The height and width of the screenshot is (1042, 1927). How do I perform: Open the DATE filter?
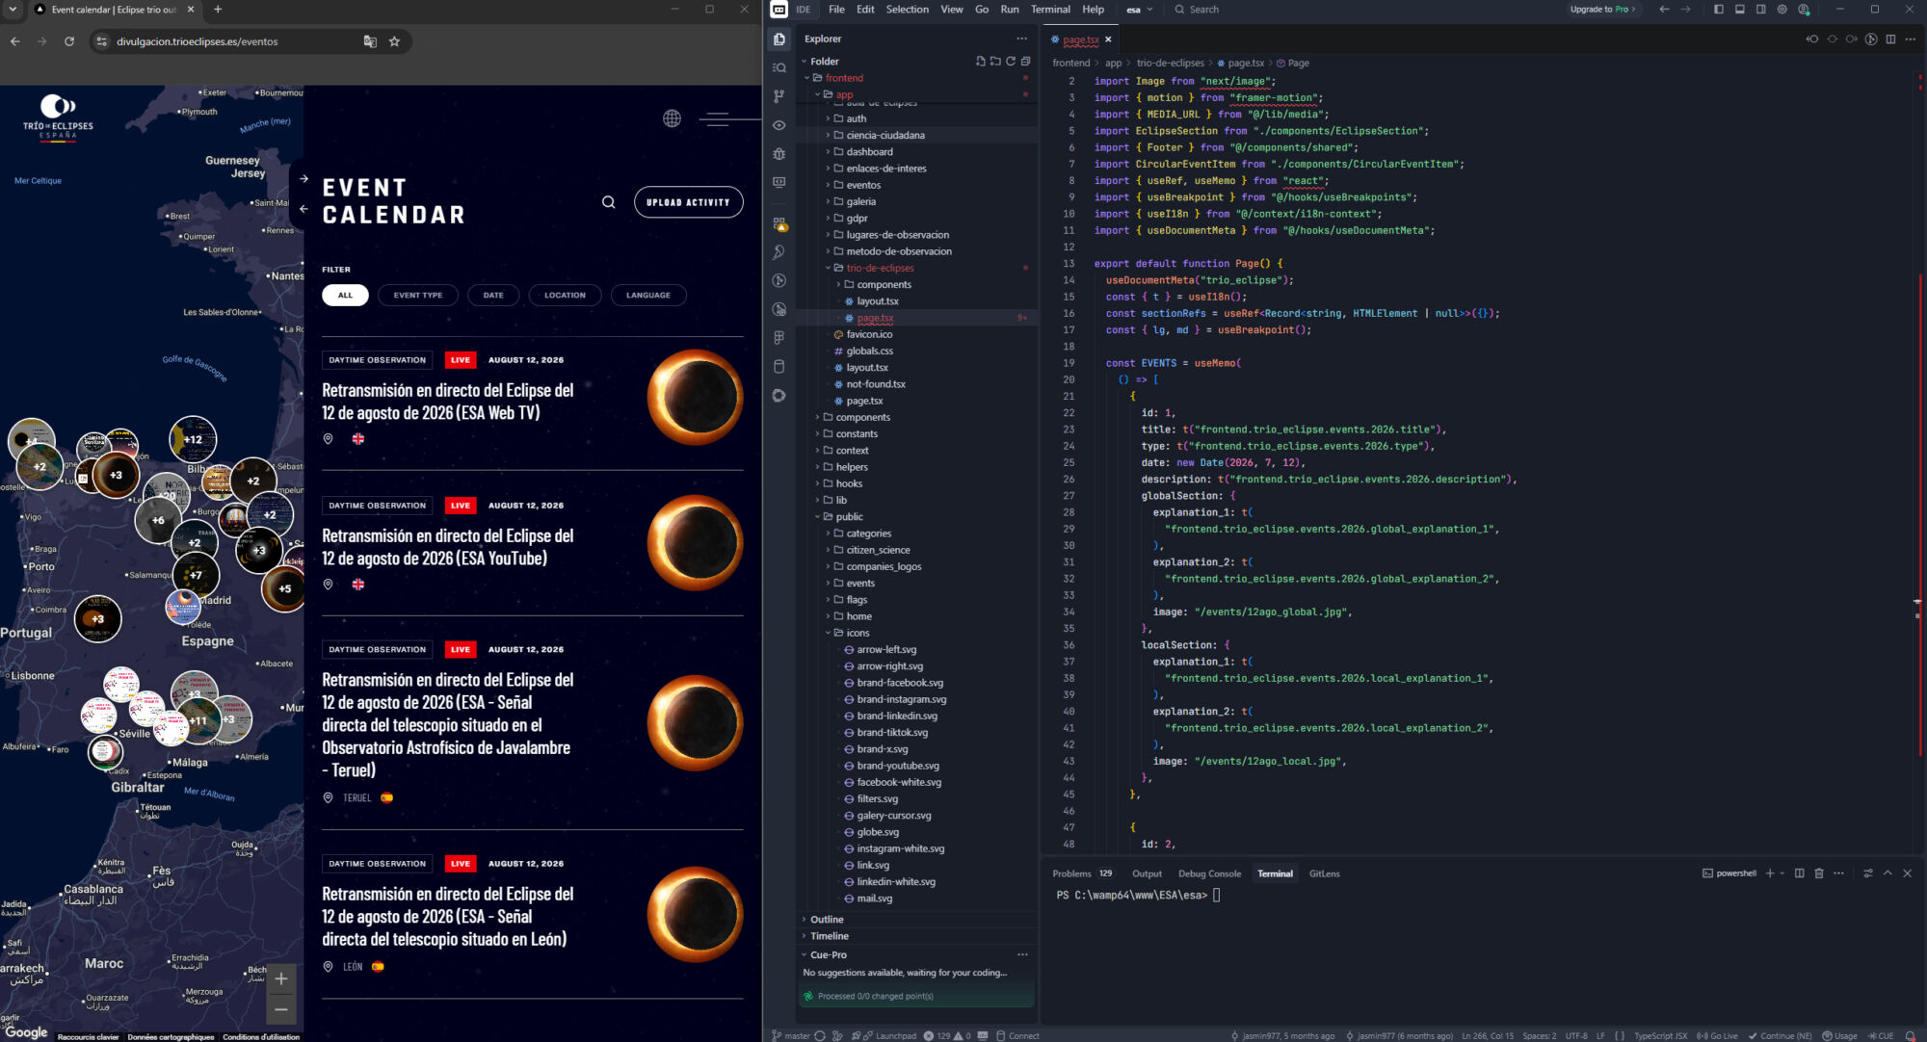coord(493,296)
